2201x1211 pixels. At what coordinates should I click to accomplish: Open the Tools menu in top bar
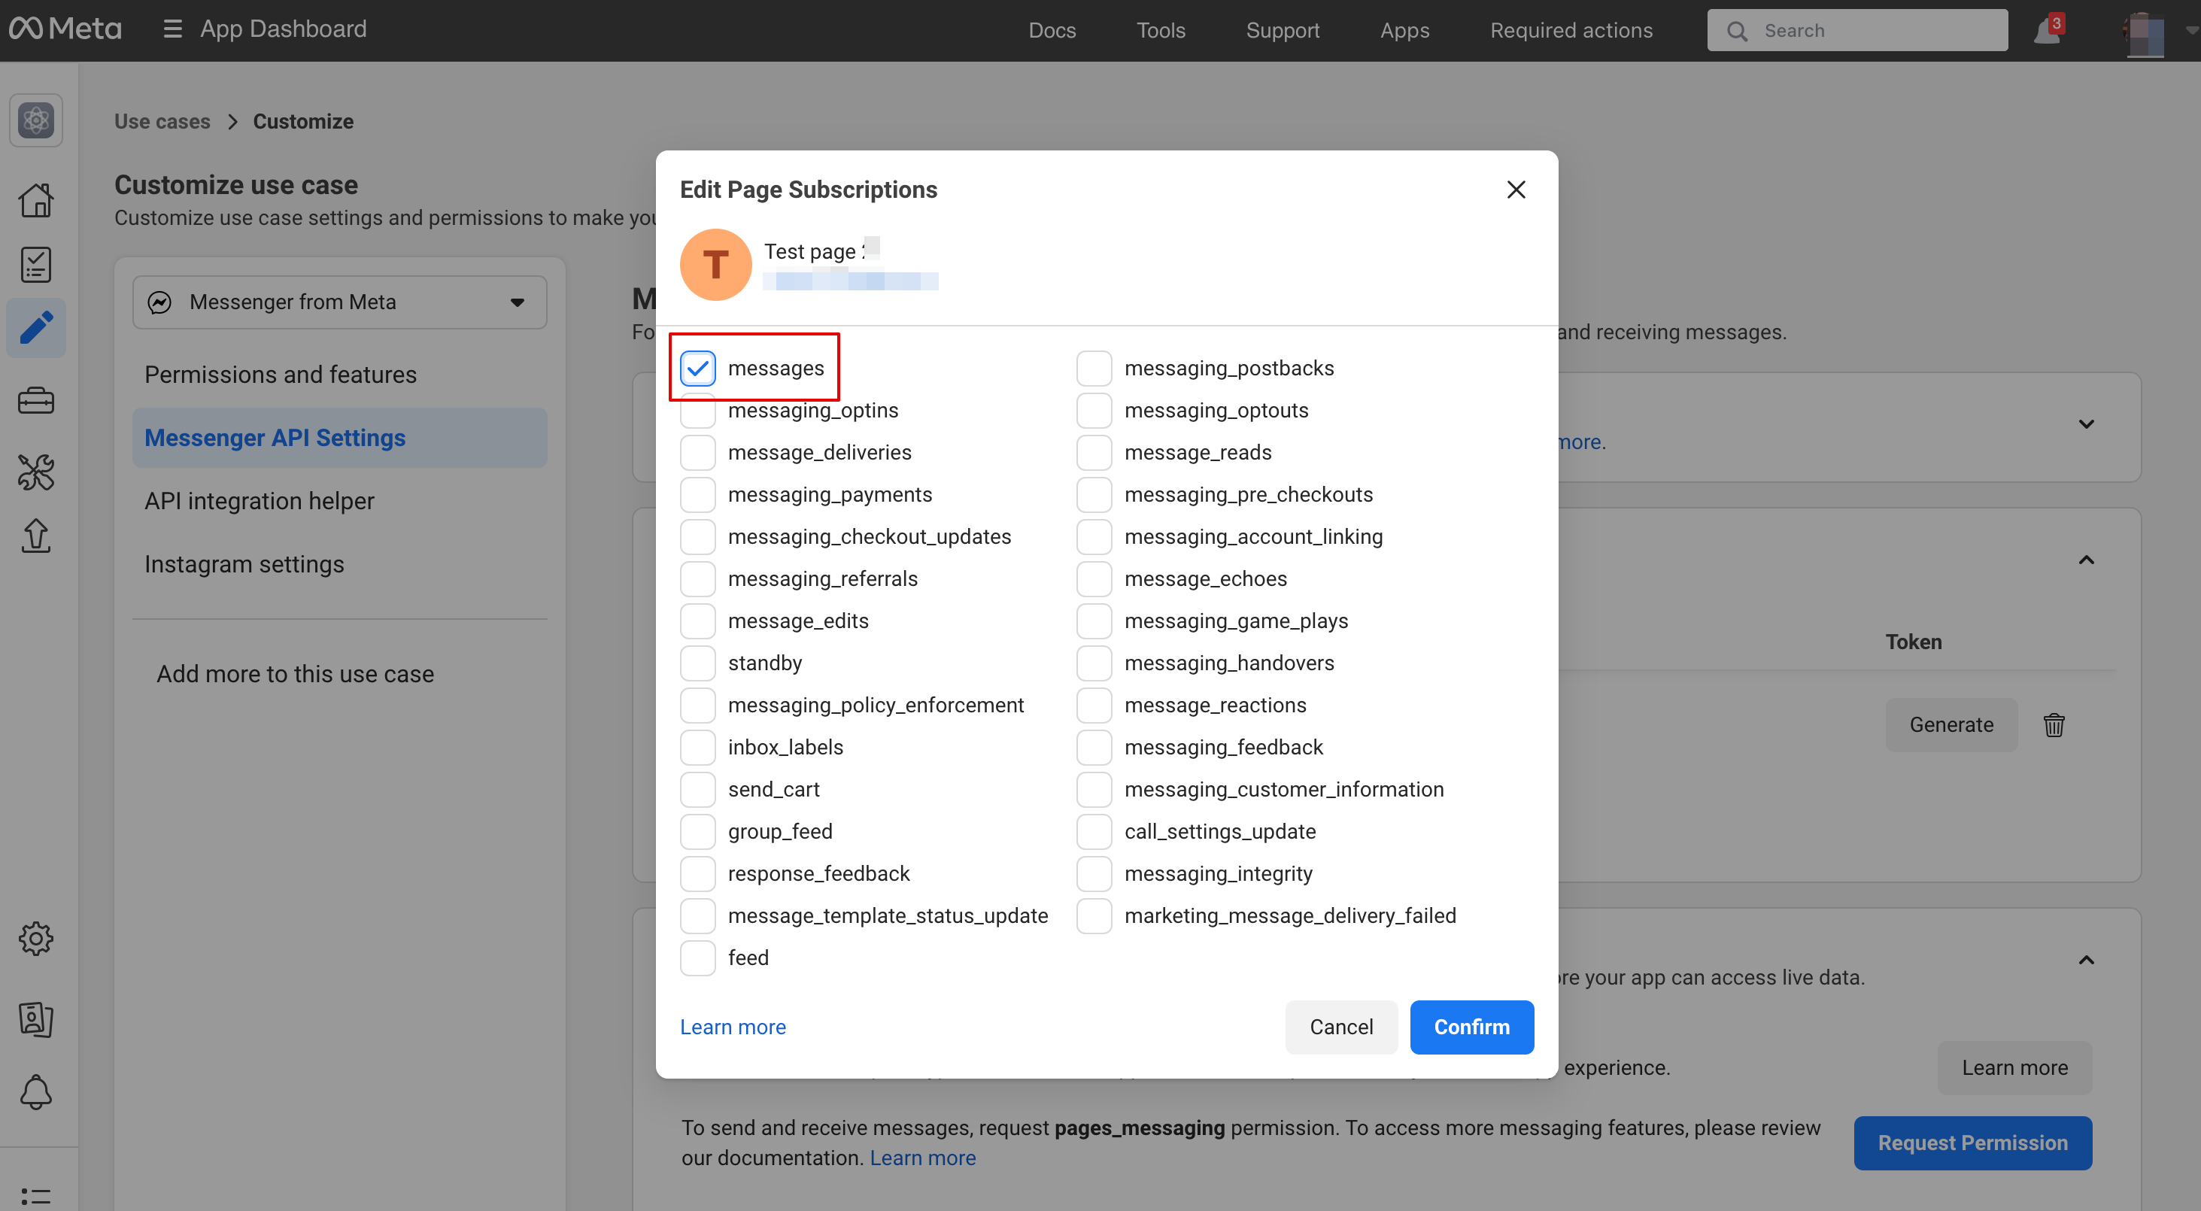coord(1161,31)
